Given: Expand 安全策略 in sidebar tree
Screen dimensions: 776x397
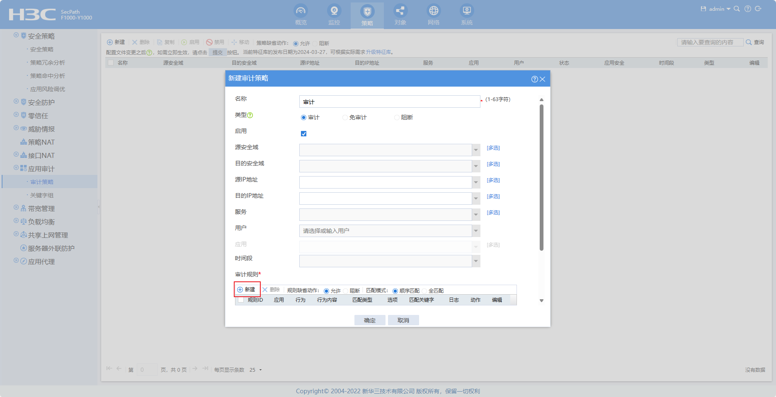Looking at the screenshot, I should click(x=16, y=35).
